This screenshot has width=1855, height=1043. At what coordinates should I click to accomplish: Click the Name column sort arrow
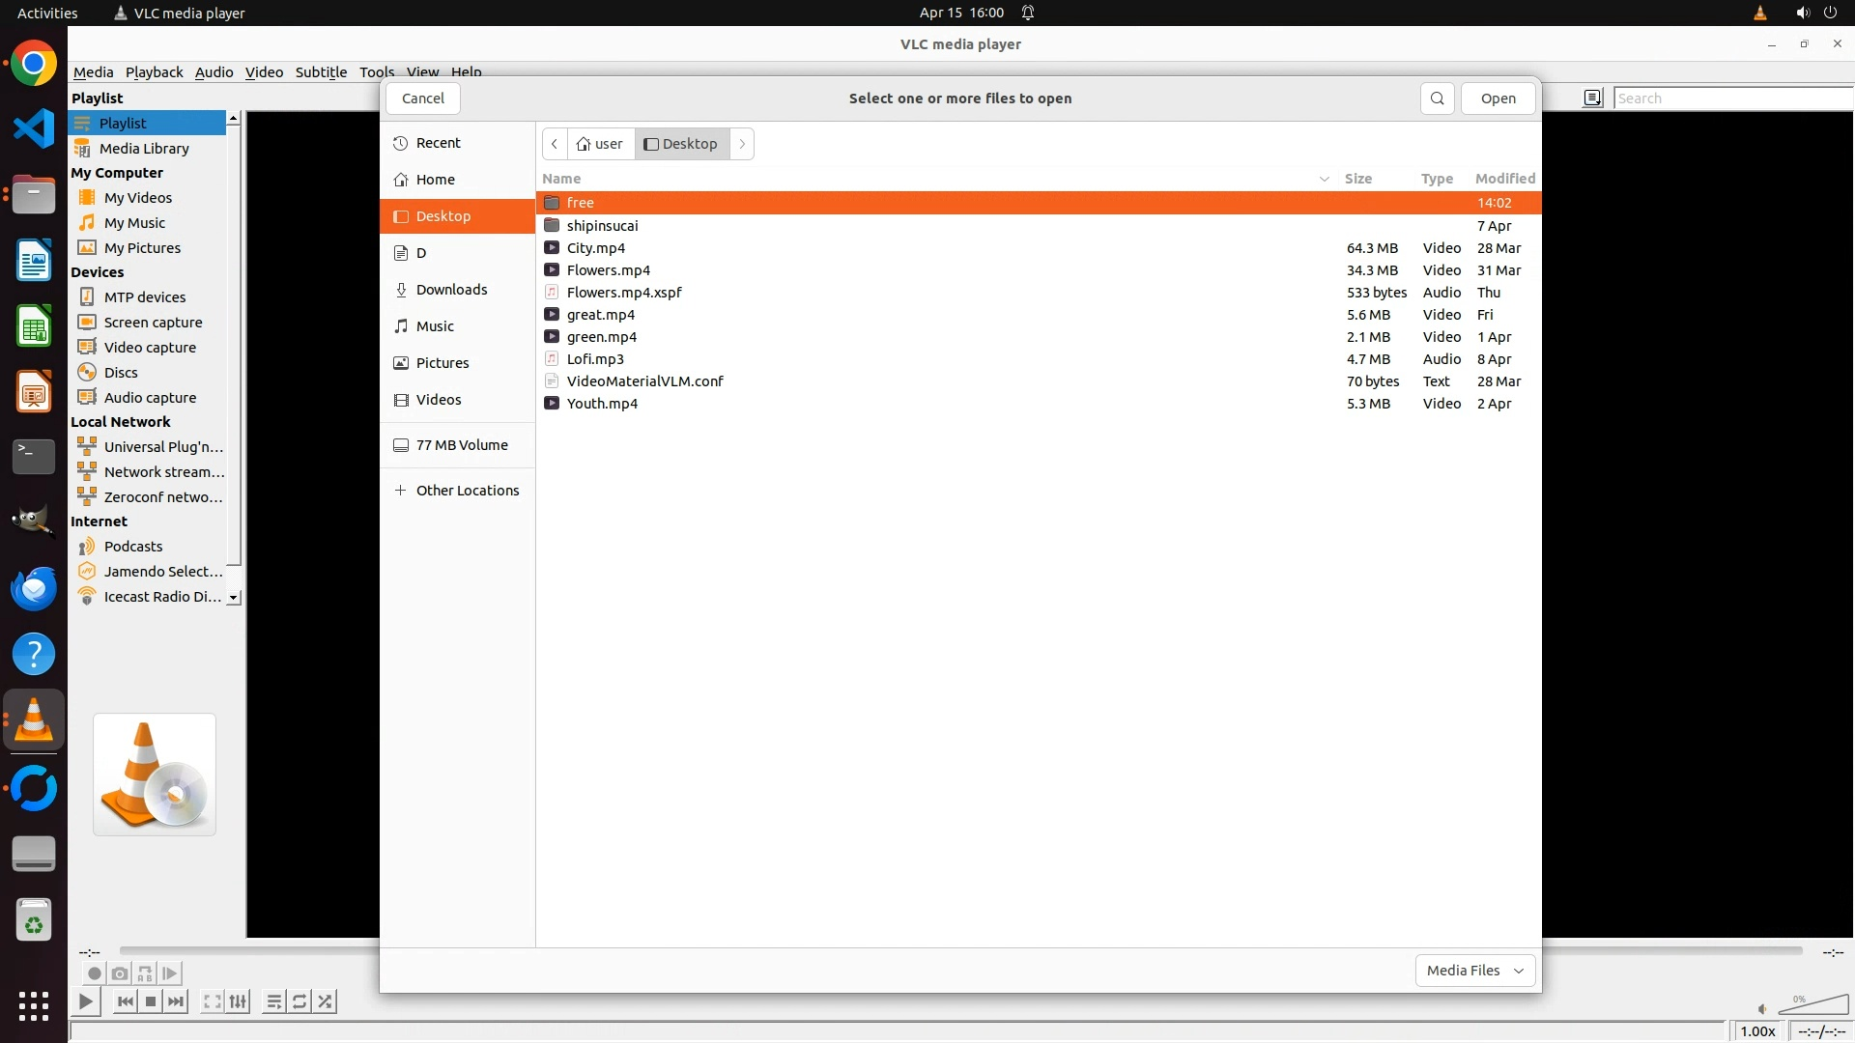coord(1324,179)
